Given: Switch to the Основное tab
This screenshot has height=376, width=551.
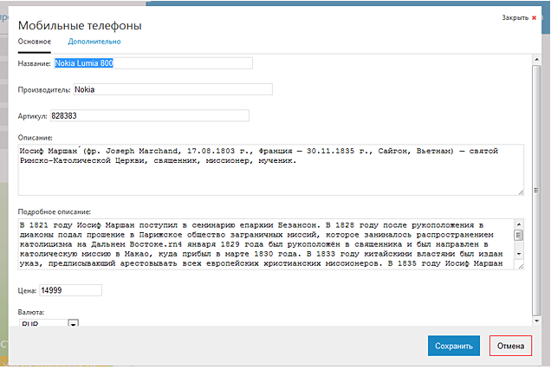Looking at the screenshot, I should coord(35,41).
